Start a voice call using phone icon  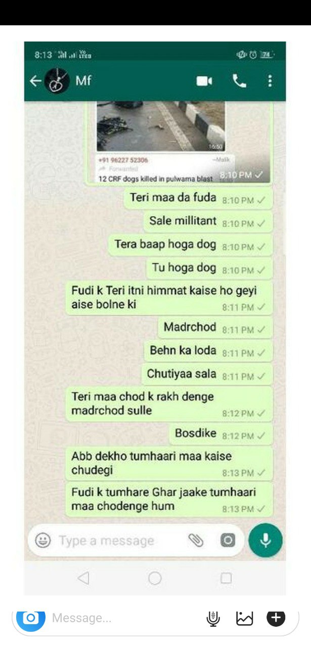coord(239,81)
